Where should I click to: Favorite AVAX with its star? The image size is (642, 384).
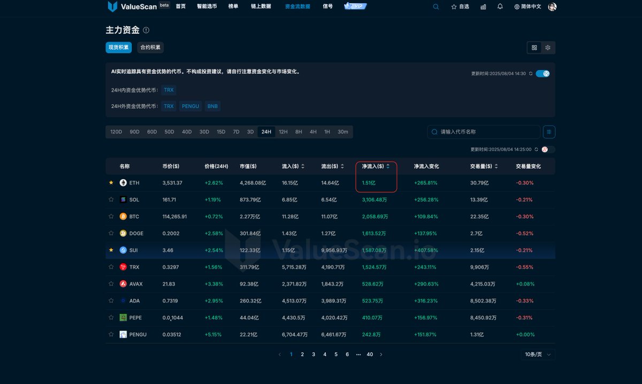tap(111, 284)
